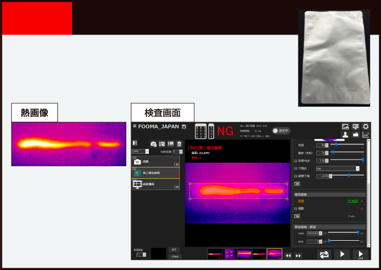Open the graph chart icon
The height and width of the screenshot is (270, 381).
[366, 135]
